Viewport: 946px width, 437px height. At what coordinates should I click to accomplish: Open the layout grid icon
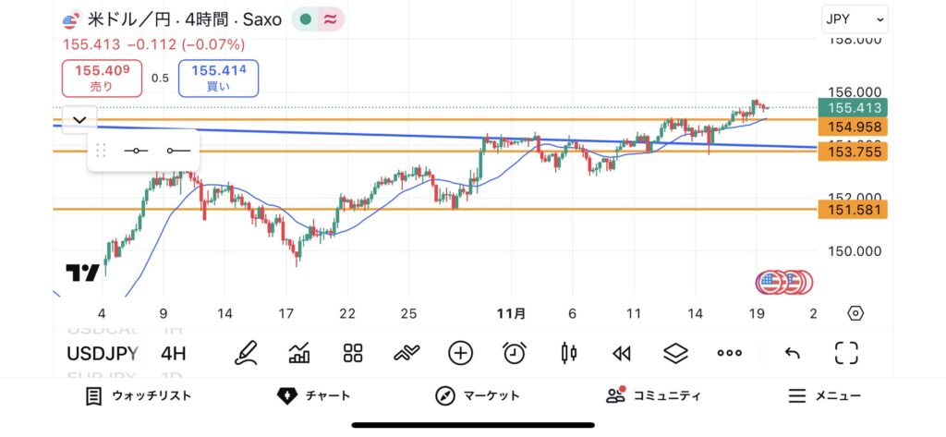[353, 352]
